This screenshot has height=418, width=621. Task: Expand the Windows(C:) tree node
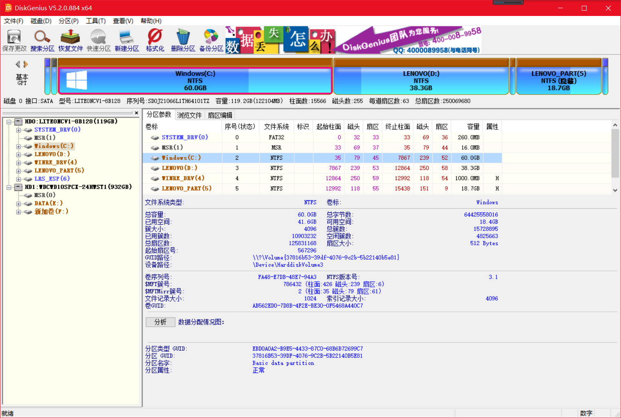18,146
